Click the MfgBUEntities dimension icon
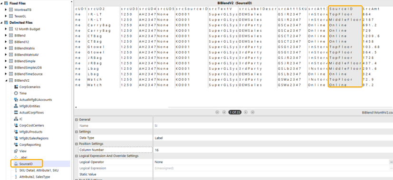The image size is (393, 180). point(16,106)
